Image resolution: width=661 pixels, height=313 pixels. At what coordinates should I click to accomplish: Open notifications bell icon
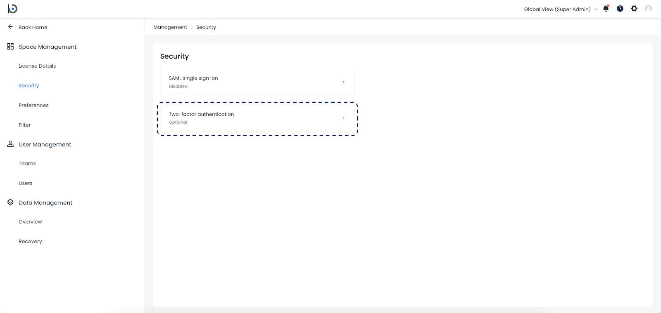pos(606,9)
